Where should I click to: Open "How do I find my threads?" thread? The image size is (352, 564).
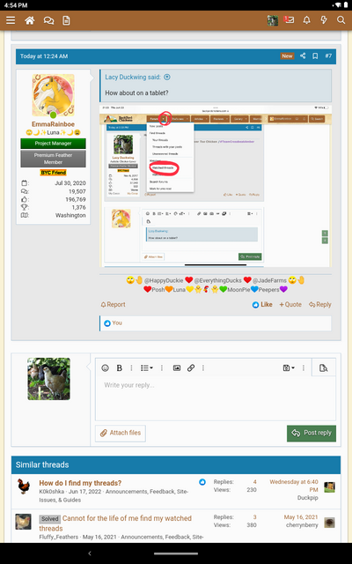tap(80, 483)
